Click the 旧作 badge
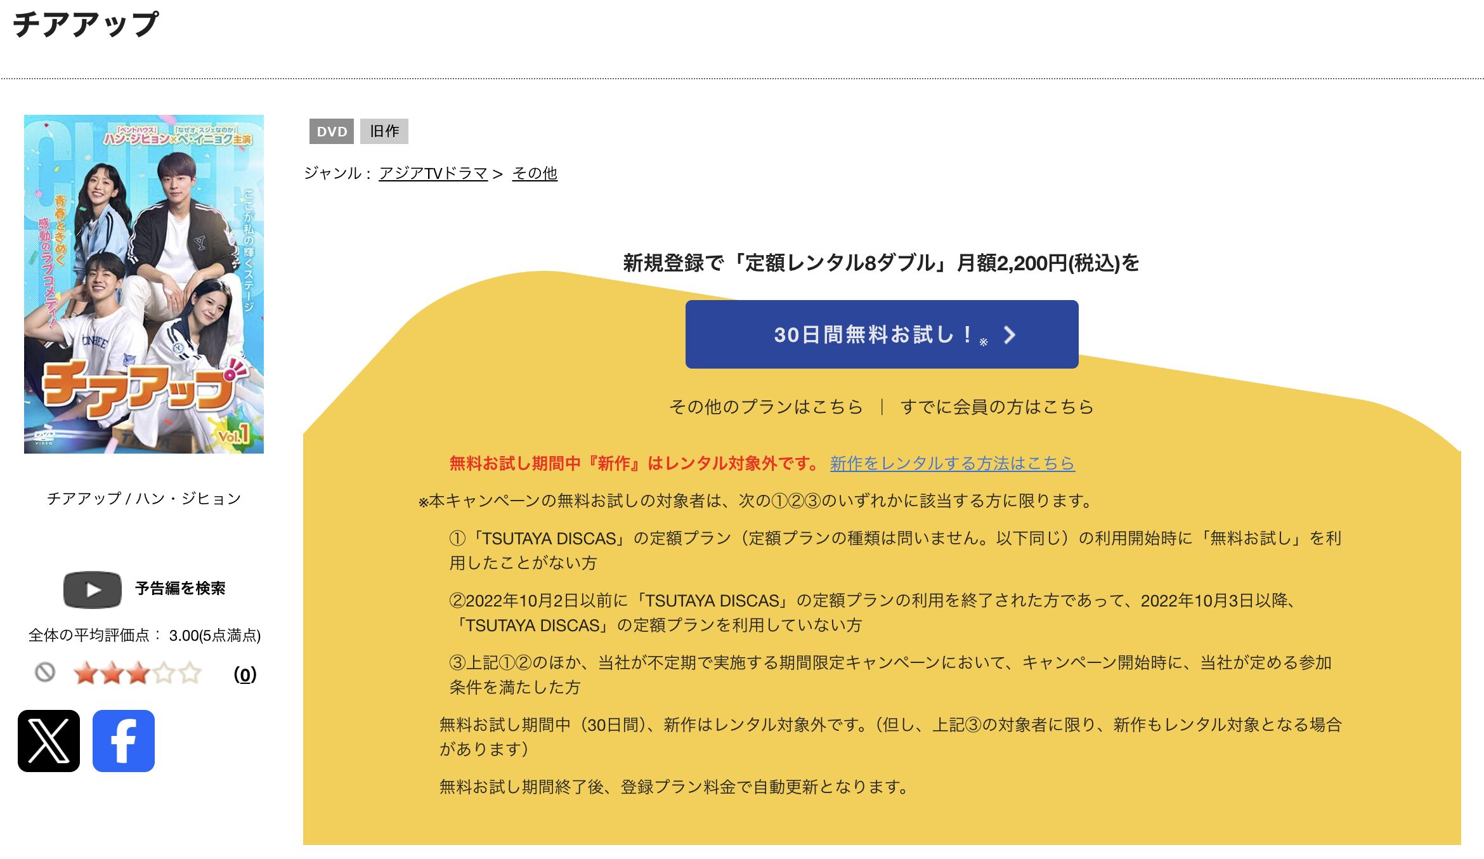This screenshot has width=1484, height=859. [384, 131]
